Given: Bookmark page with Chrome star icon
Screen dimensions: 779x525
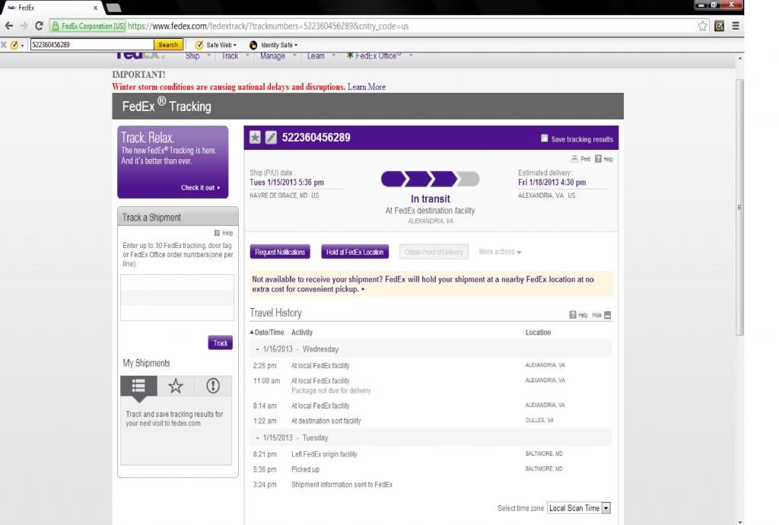Looking at the screenshot, I should point(703,26).
